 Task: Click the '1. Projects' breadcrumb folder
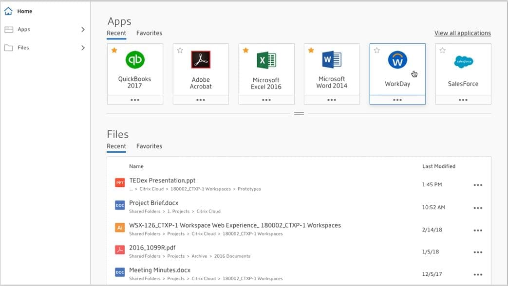click(x=178, y=211)
